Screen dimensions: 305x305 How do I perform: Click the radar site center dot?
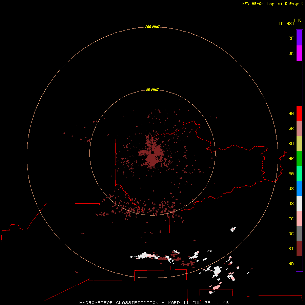[x=152, y=152]
